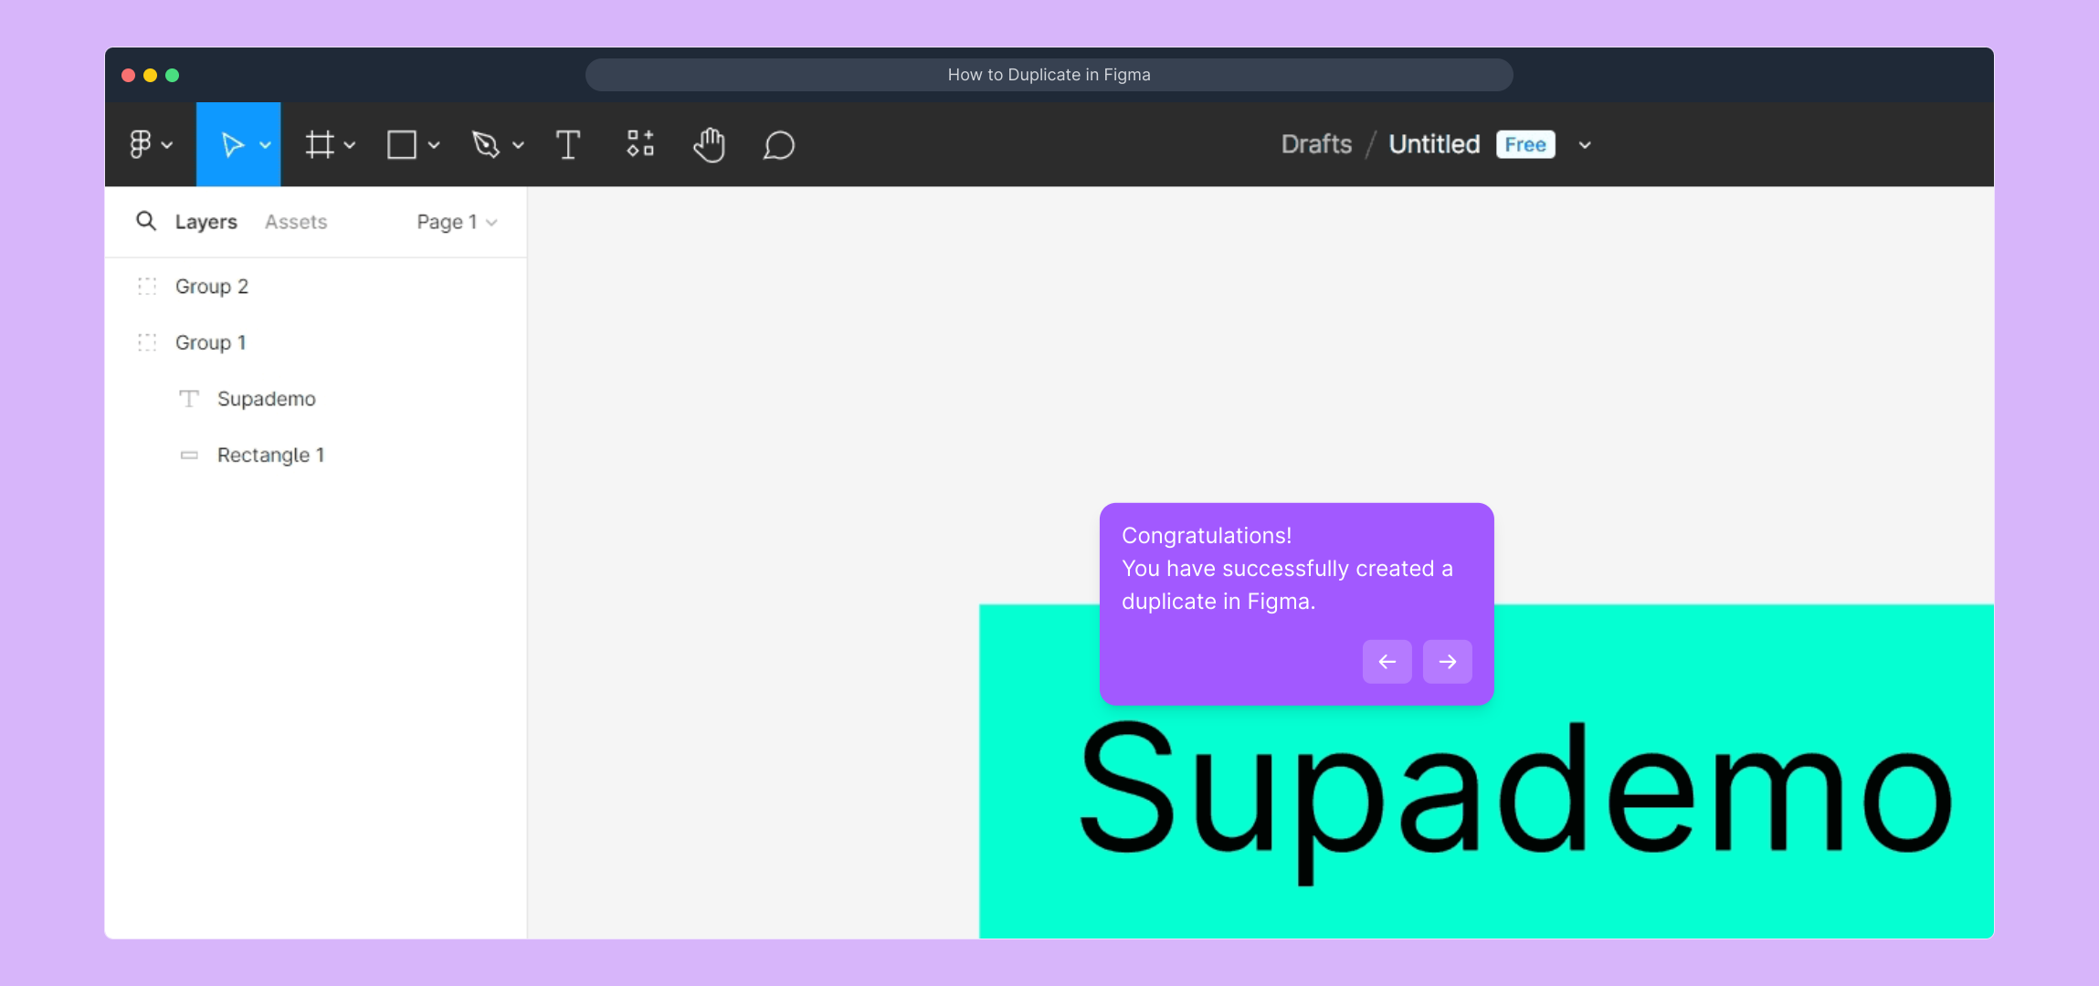
Task: Switch to the Layers tab
Action: 206,222
